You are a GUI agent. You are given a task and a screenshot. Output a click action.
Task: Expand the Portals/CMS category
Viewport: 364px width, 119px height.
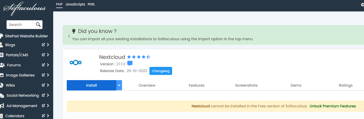[48, 55]
